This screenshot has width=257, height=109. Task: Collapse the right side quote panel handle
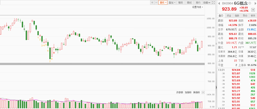216,87
